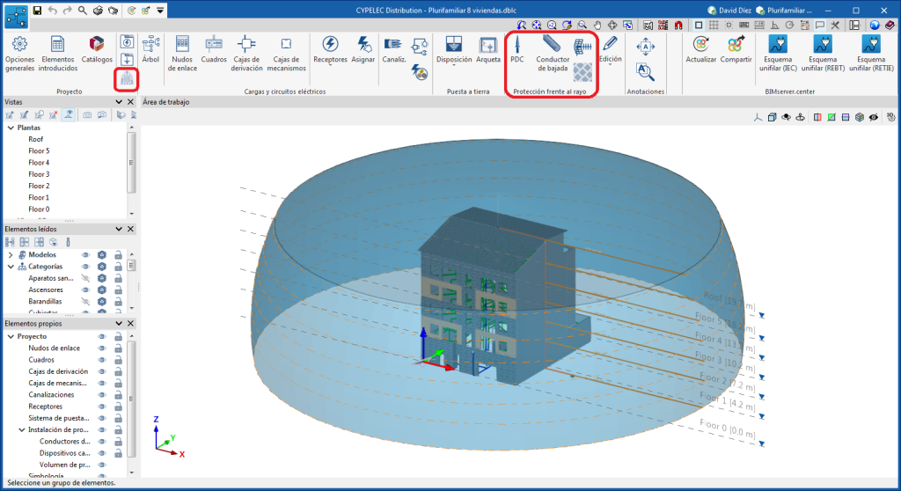
Task: Select Cajas de derivación tool
Action: pyautogui.click(x=246, y=54)
